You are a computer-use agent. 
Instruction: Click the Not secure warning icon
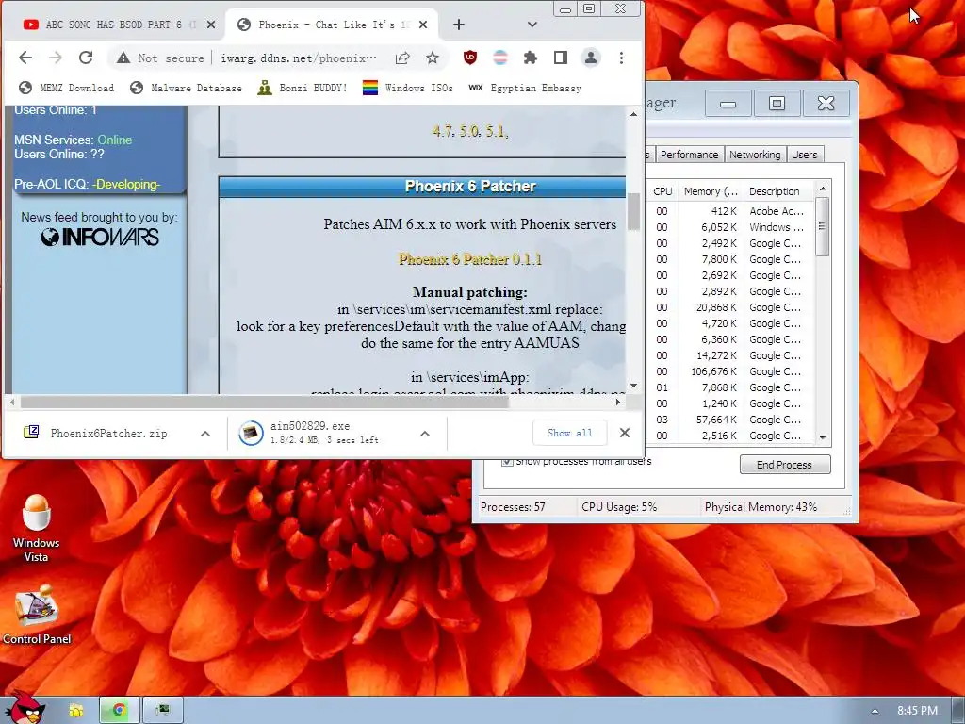point(123,58)
